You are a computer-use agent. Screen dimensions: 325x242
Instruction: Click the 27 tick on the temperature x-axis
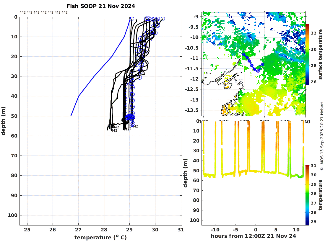(x=78, y=230)
